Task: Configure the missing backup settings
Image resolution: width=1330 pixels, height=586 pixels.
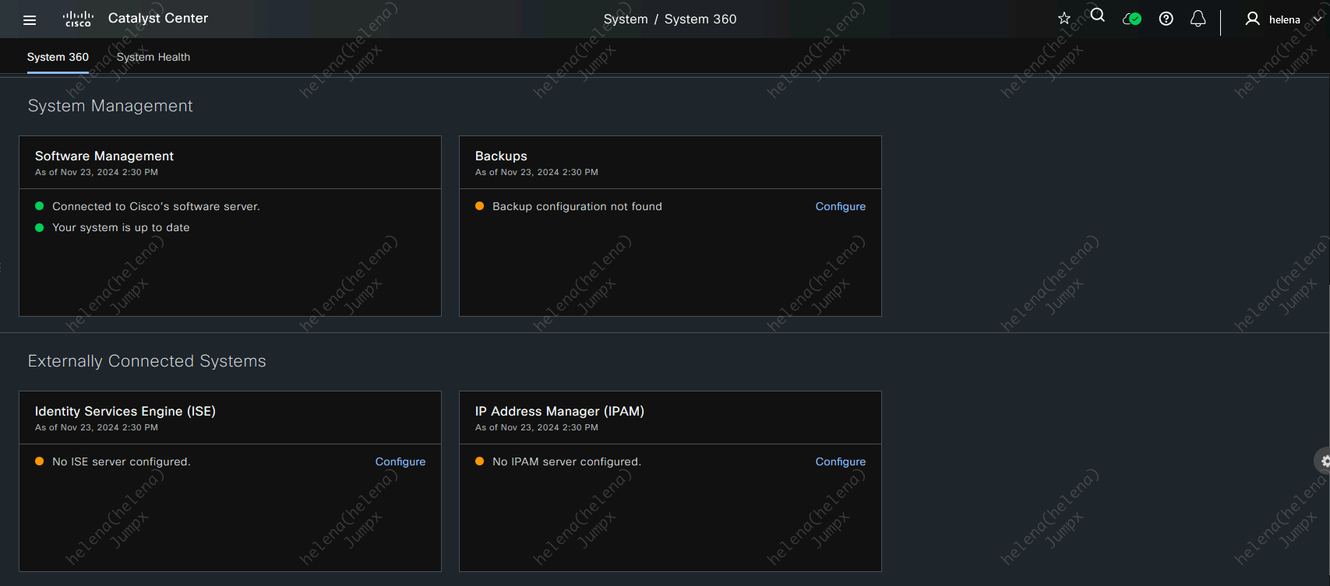Action: [840, 206]
